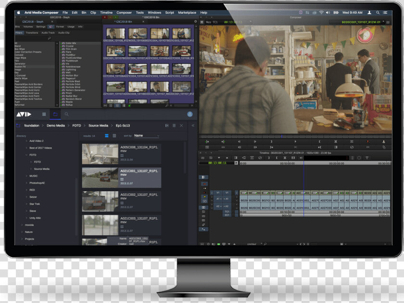Click the effect palette search field
Image resolution: width=404 pixels, height=303 pixels.
coord(33,38)
